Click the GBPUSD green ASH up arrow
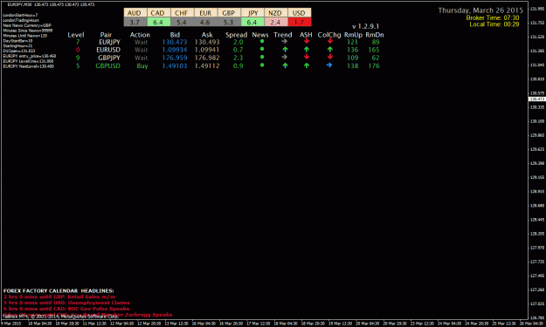 (307, 65)
